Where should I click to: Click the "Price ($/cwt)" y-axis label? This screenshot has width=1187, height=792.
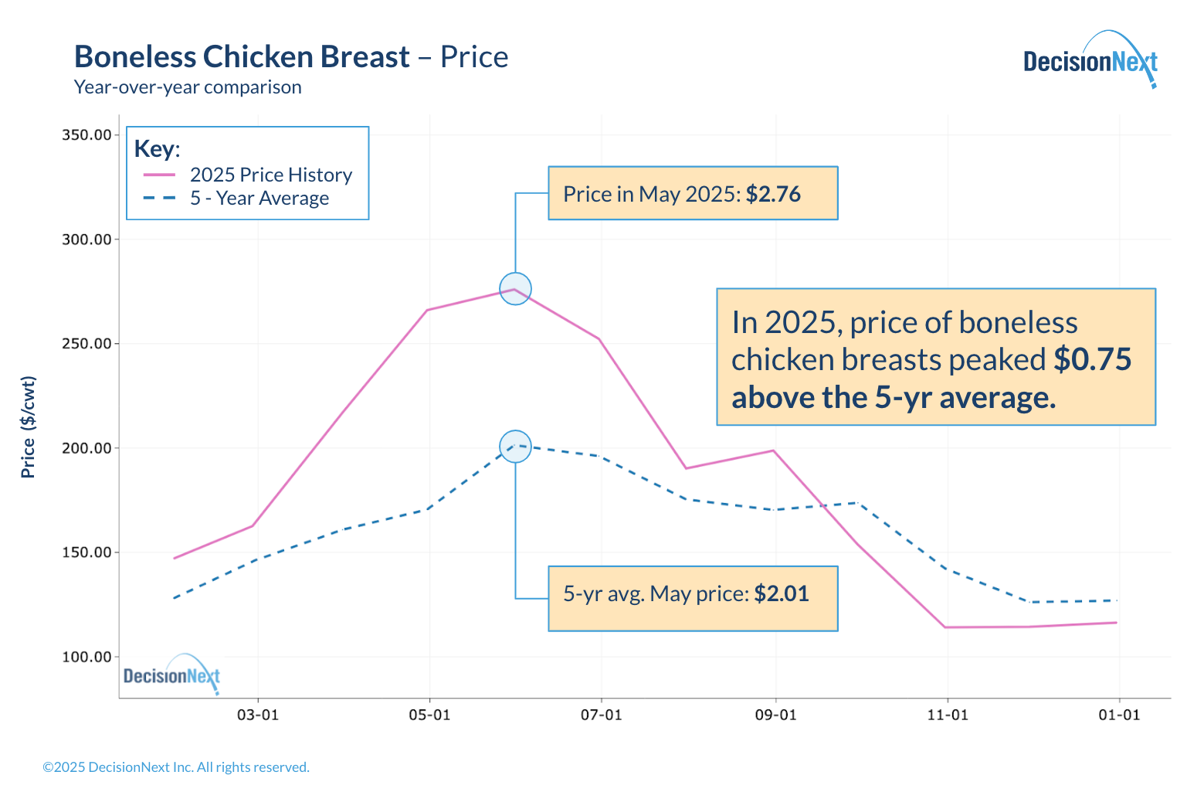point(29,427)
